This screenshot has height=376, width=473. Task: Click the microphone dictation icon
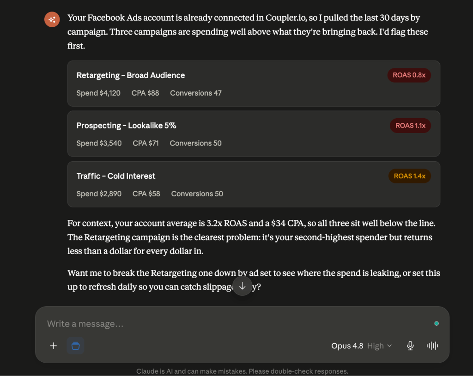coord(410,346)
